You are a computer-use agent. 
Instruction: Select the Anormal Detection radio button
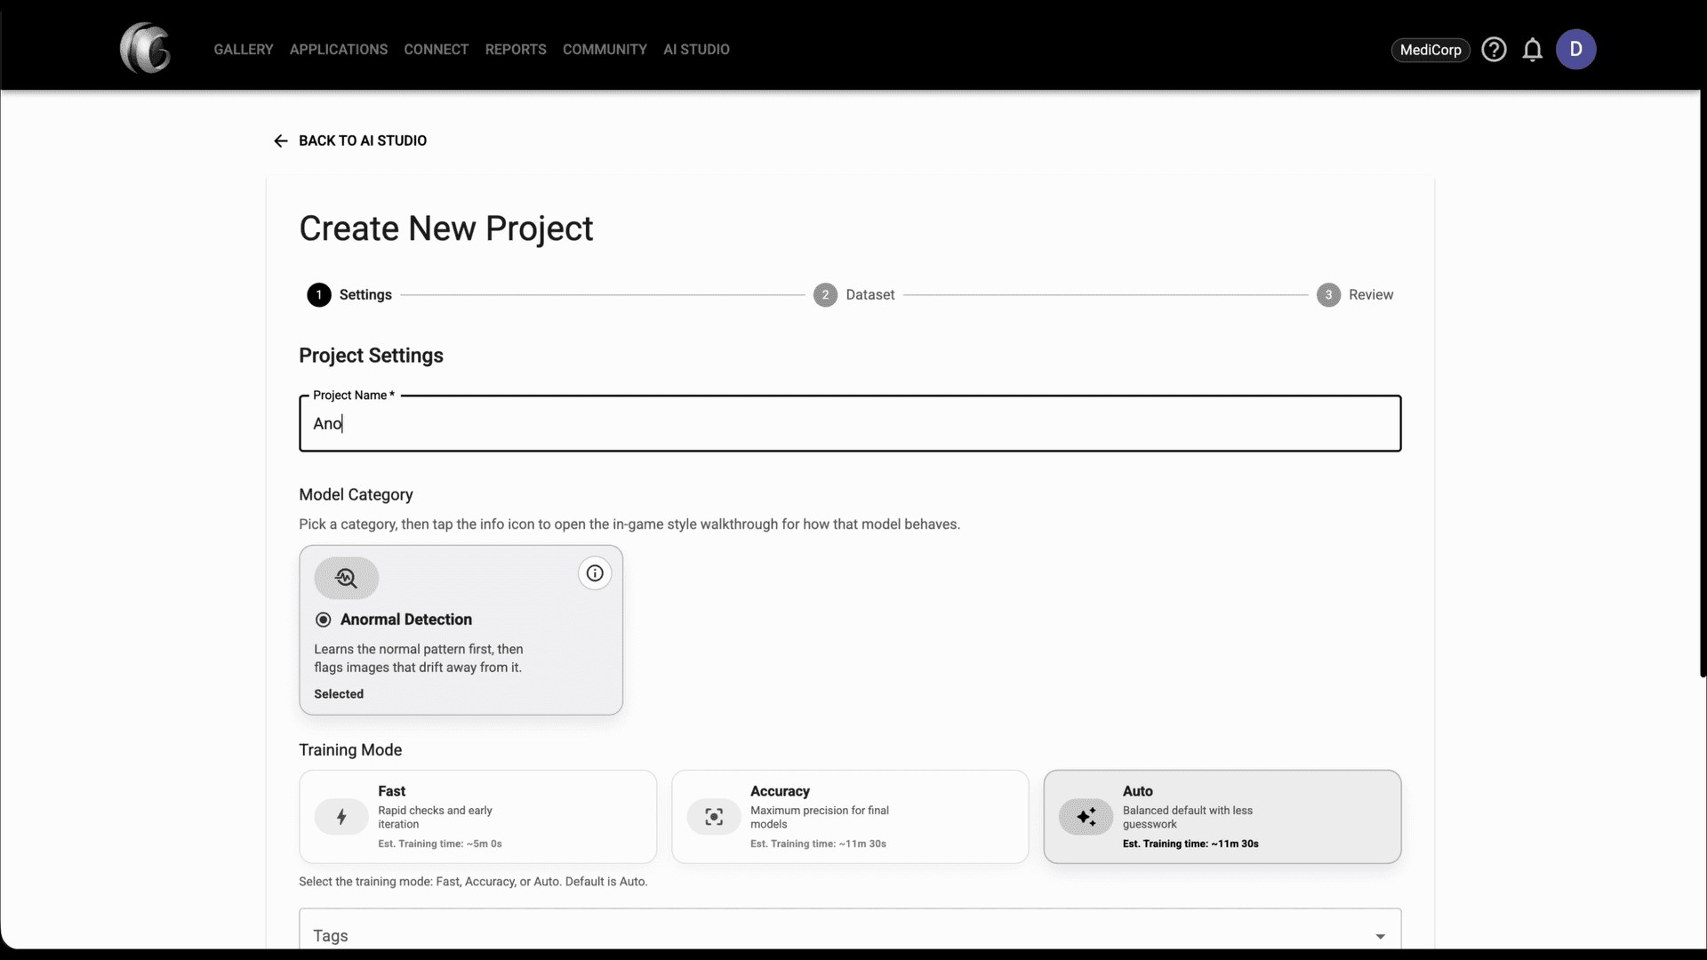[x=322, y=620]
